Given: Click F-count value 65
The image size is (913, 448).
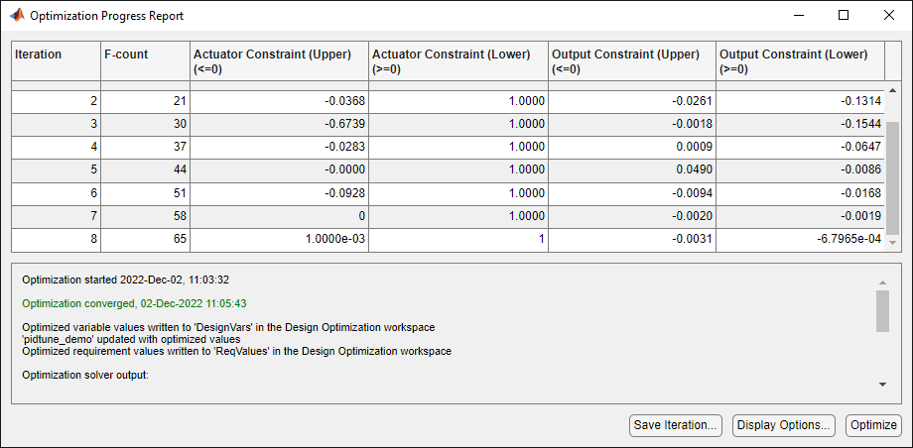Looking at the screenshot, I should (x=146, y=239).
